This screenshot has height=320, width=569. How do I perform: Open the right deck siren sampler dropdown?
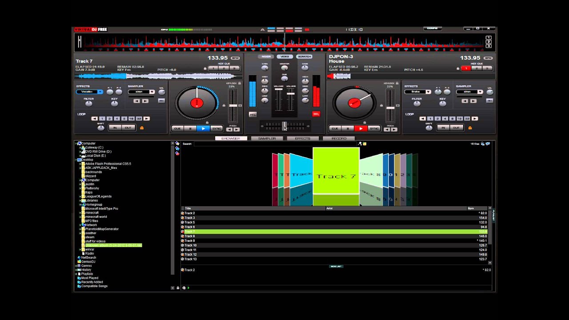coord(480,92)
